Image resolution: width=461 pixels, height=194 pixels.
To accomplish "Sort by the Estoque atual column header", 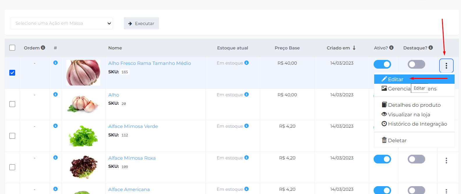I will (x=233, y=48).
